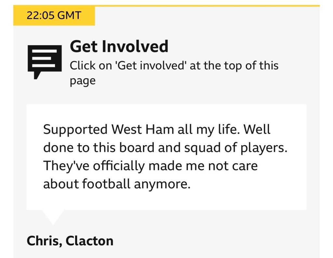Click the word "squad" in the comment
Viewport: 333px width, 258px height.
(201, 148)
